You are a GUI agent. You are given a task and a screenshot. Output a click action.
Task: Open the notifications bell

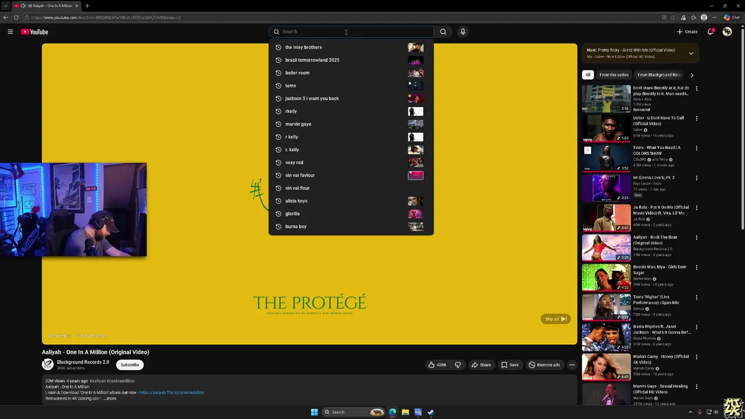point(711,32)
